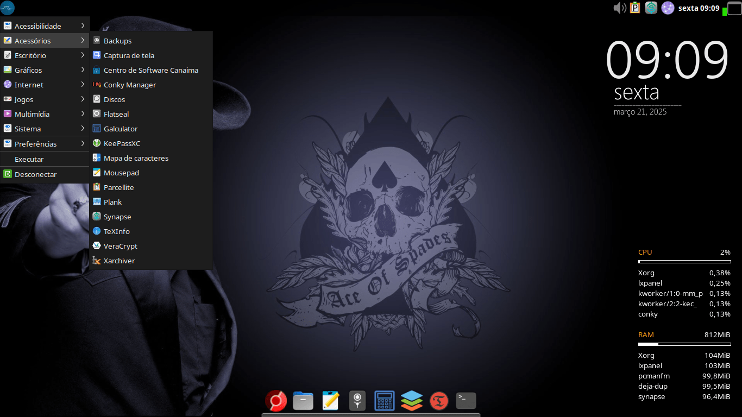This screenshot has width=742, height=417.
Task: Click the volume speaker tray icon
Action: point(620,8)
